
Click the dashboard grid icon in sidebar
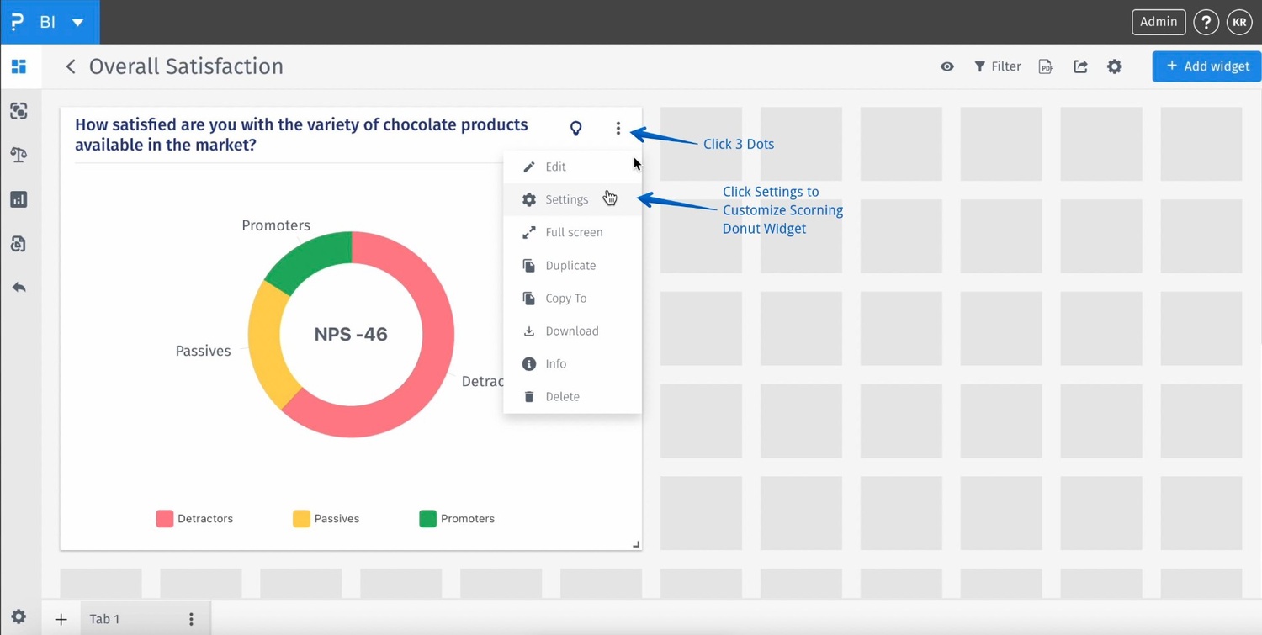coord(19,66)
